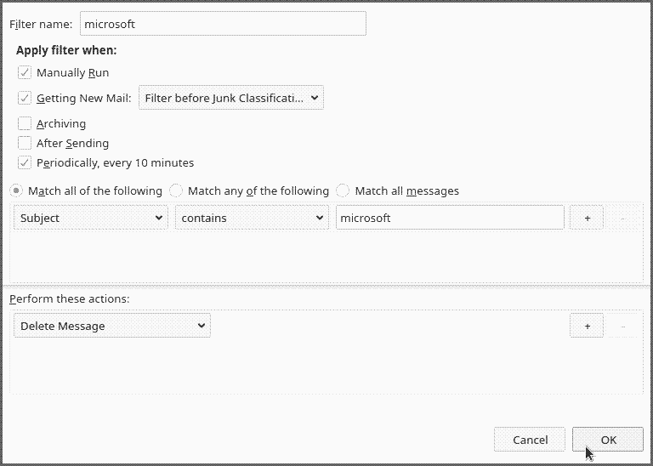Screen dimensions: 653x466
Task: Select Match all of the following
Action: pyautogui.click(x=16, y=190)
